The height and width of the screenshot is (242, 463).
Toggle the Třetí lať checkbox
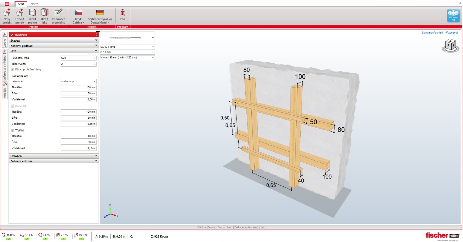12,131
